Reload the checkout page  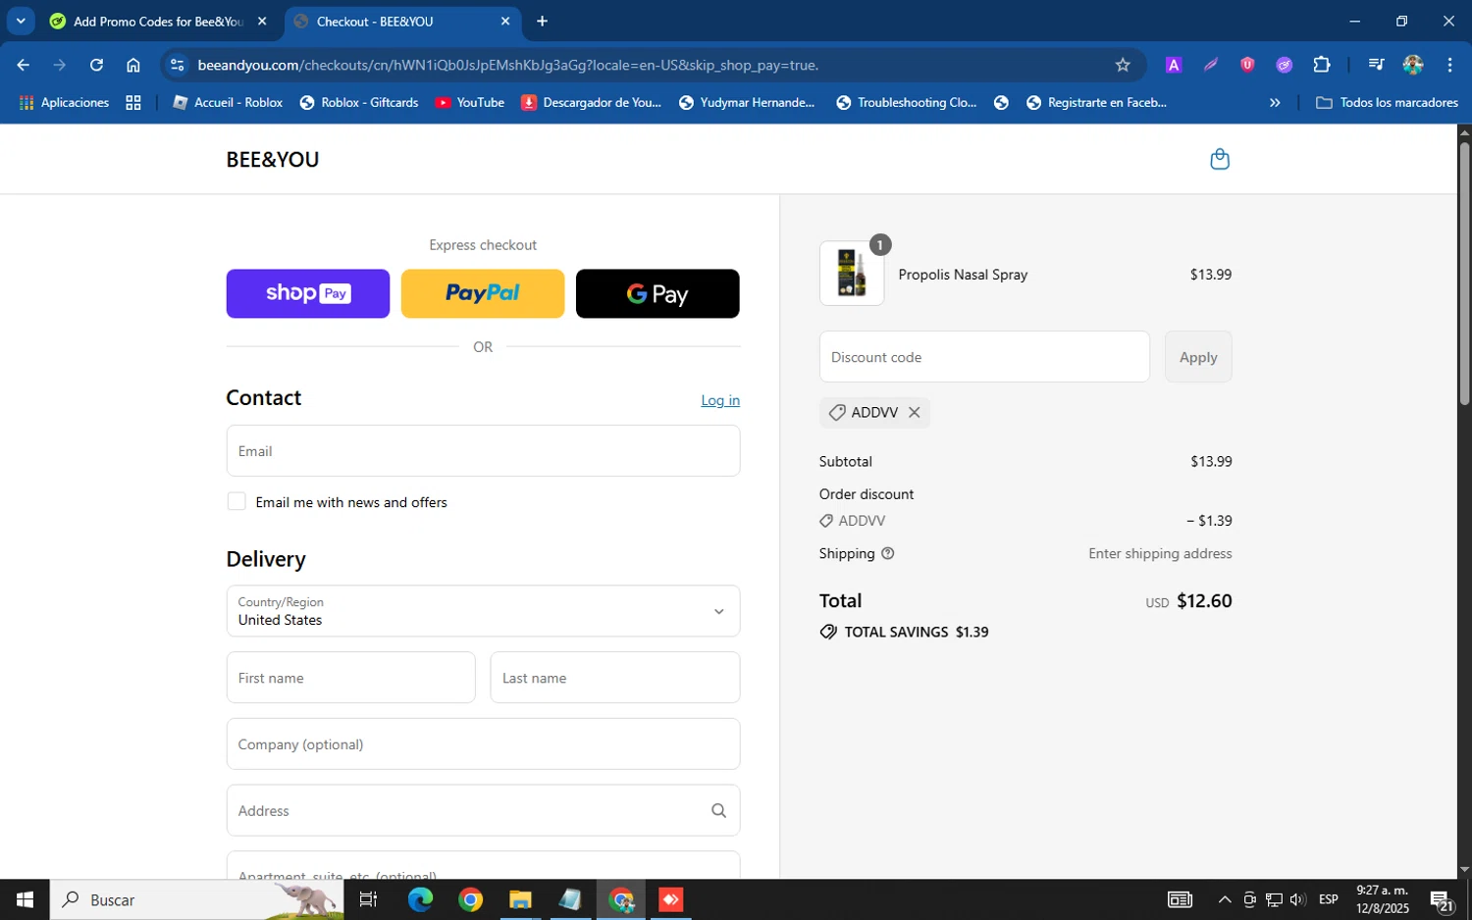[x=96, y=65]
